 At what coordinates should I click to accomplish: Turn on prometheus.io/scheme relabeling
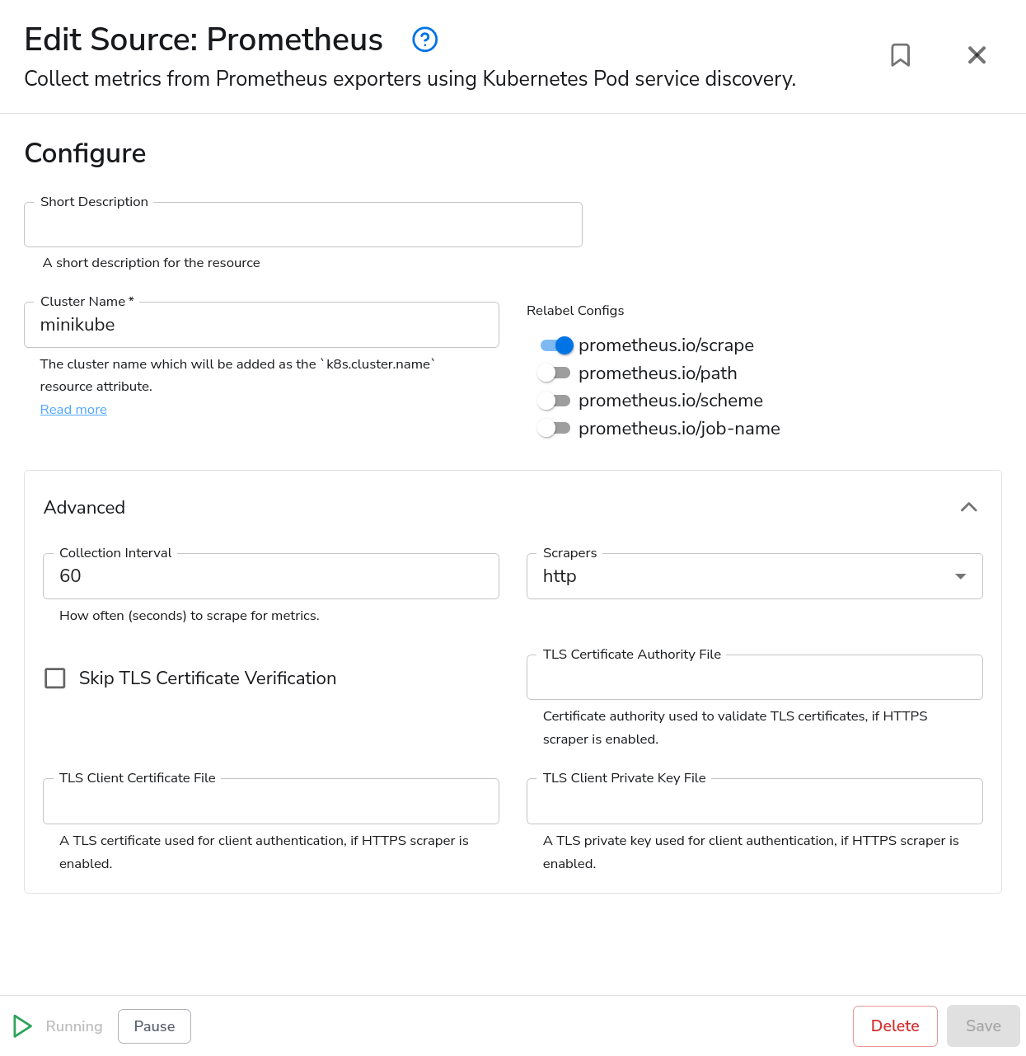pos(555,401)
